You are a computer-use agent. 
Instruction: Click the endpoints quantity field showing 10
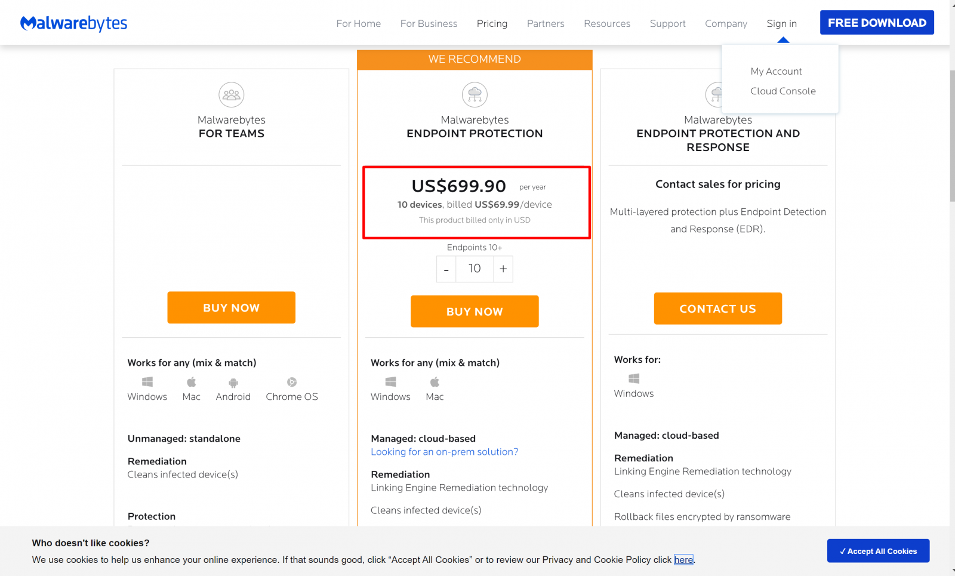coord(475,269)
